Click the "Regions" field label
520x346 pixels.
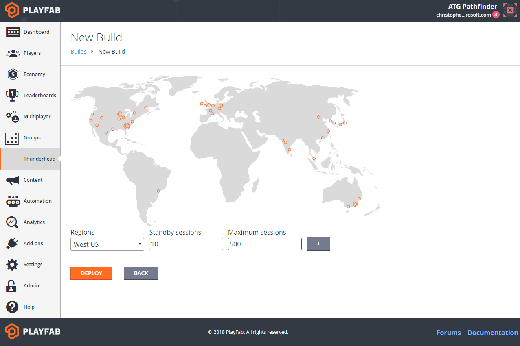(x=82, y=233)
